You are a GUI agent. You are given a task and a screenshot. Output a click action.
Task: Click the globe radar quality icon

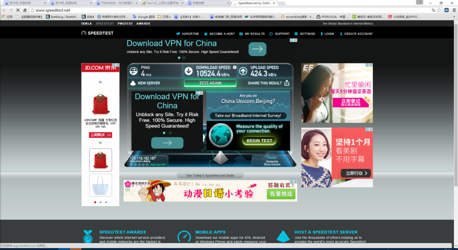[221, 135]
